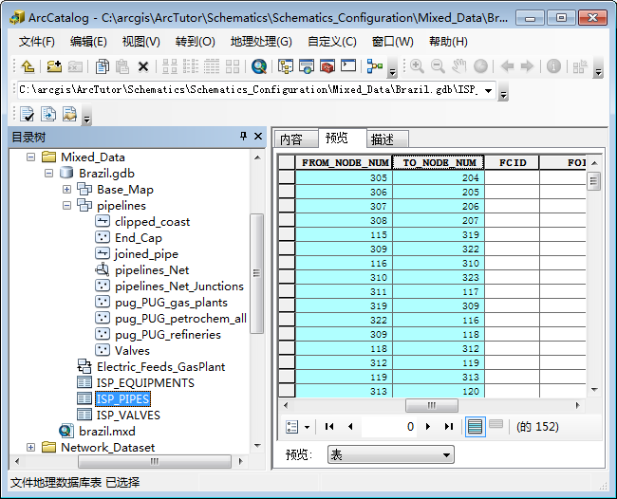Collapse the Mixed_Data folder

(30, 157)
